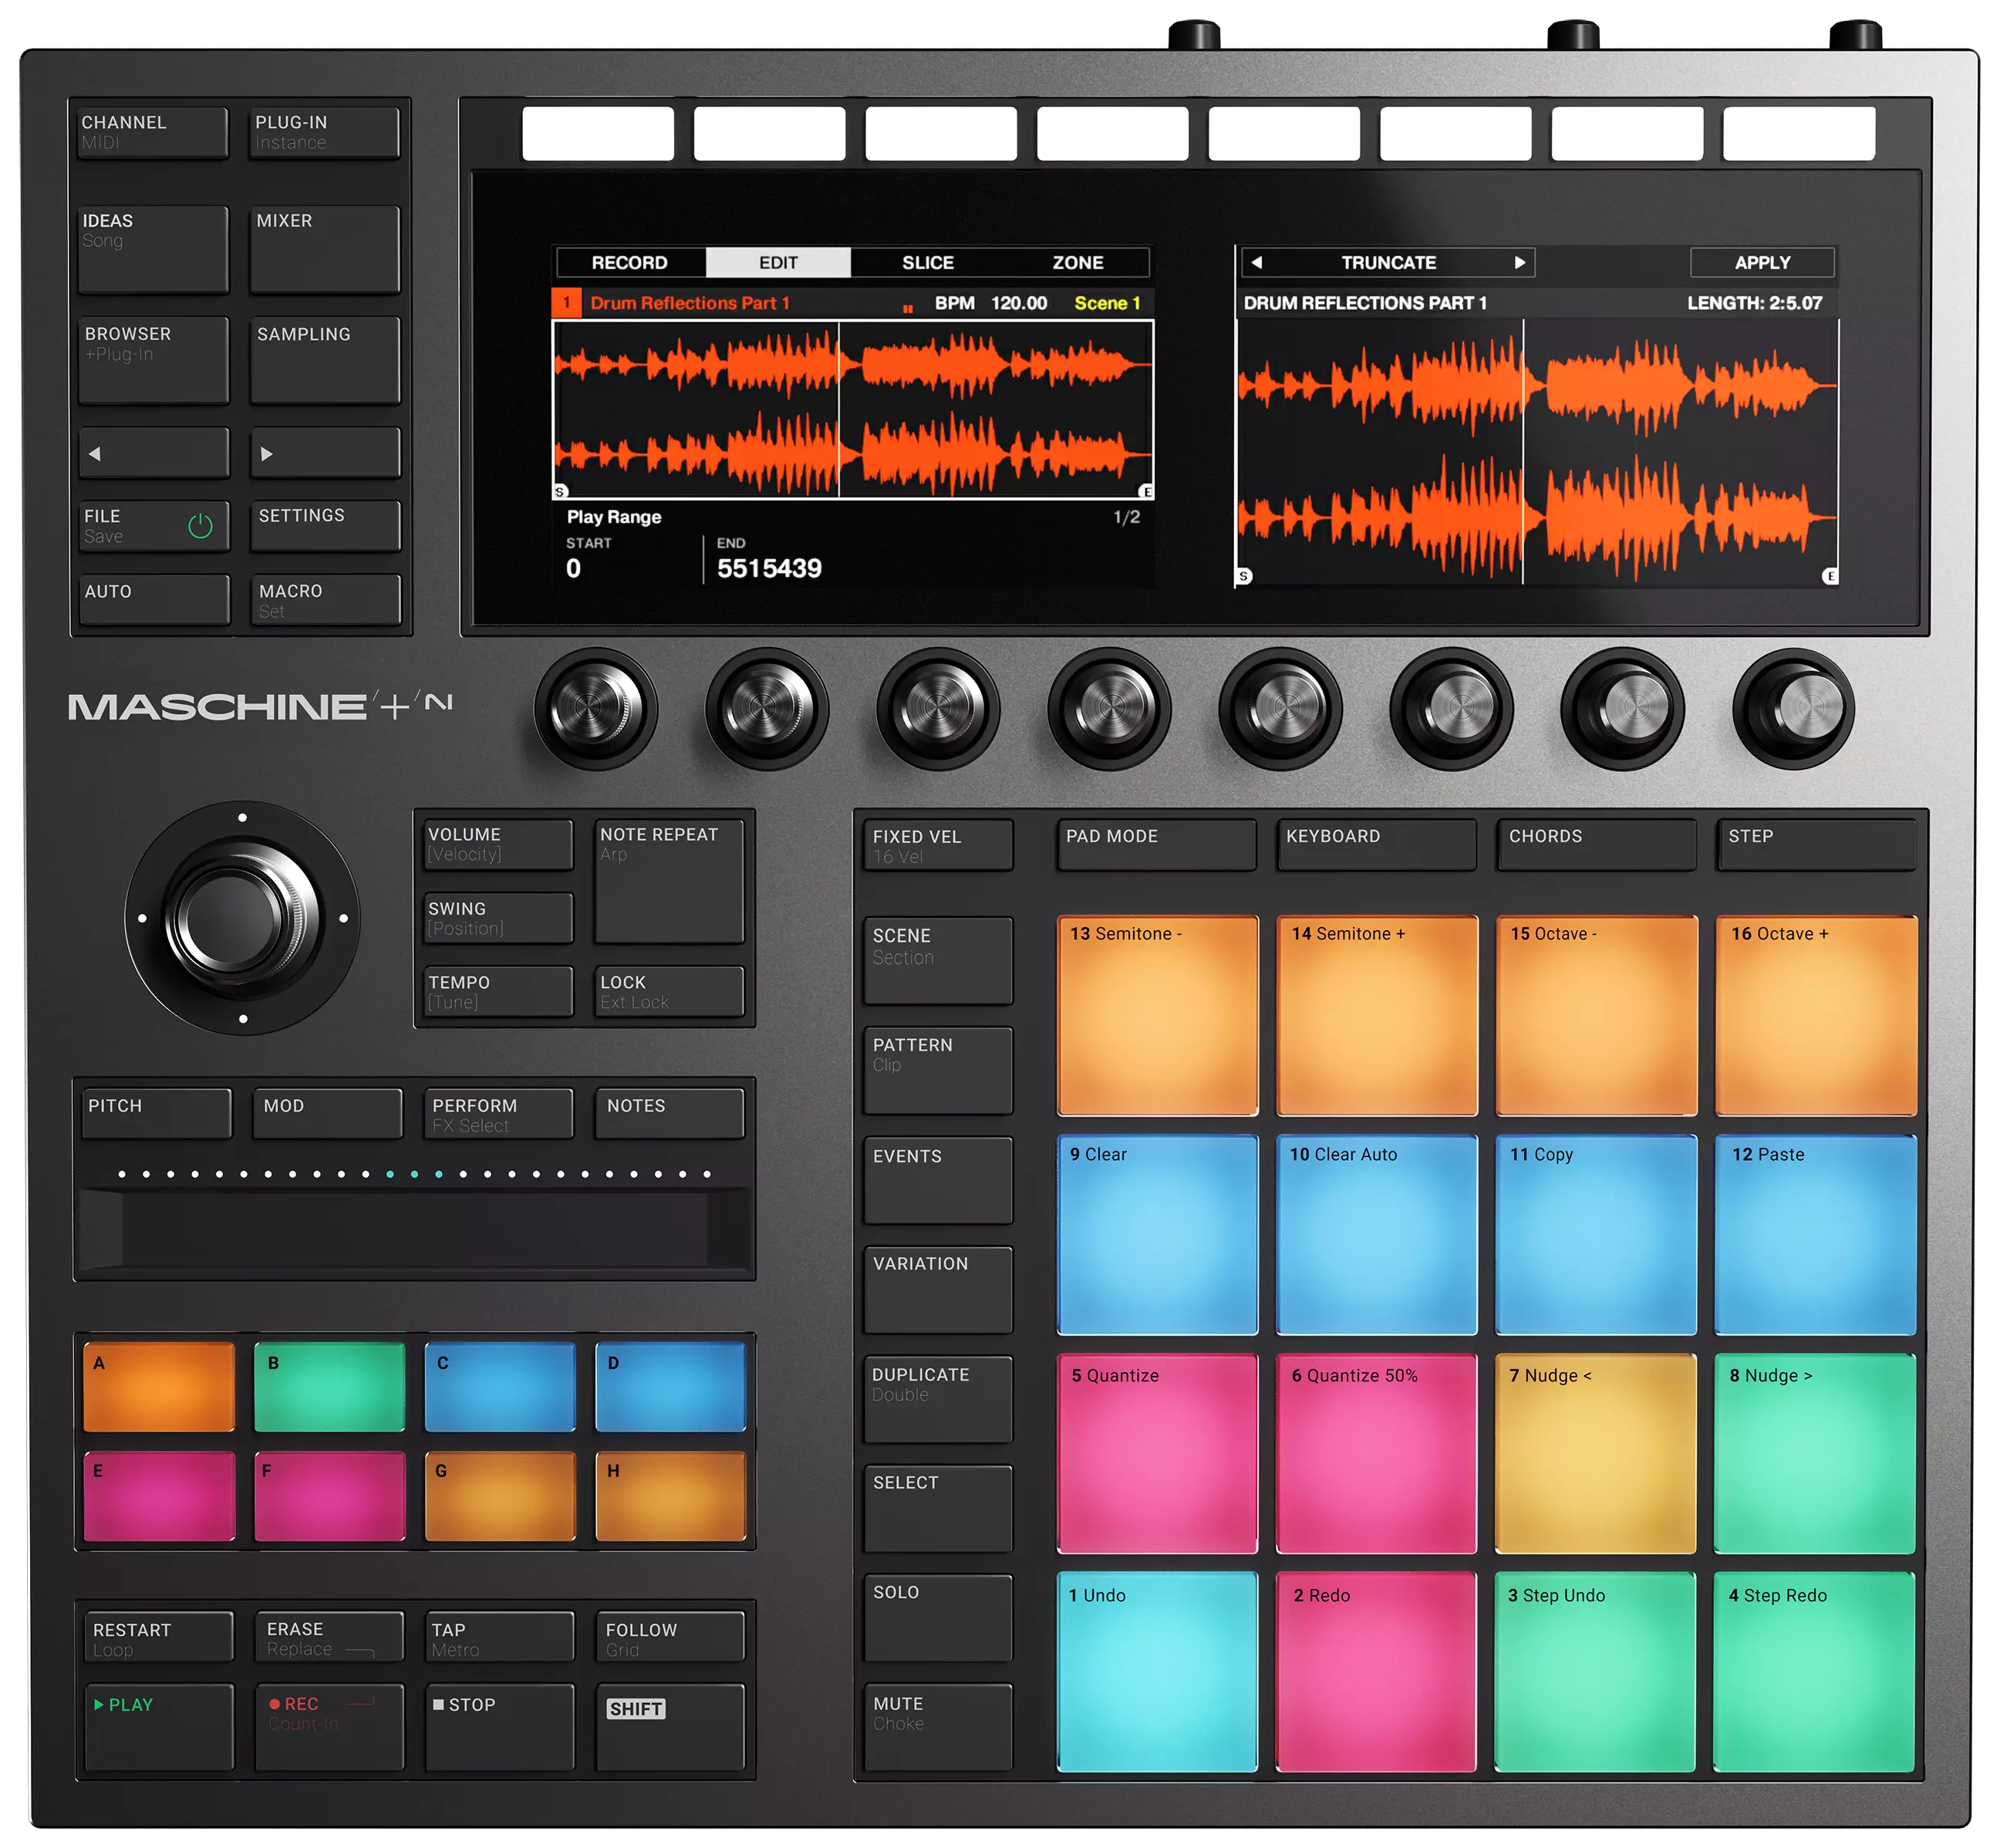Toggle the MUTE Choke button
Screen dimensions: 2000x1848
(938, 1727)
